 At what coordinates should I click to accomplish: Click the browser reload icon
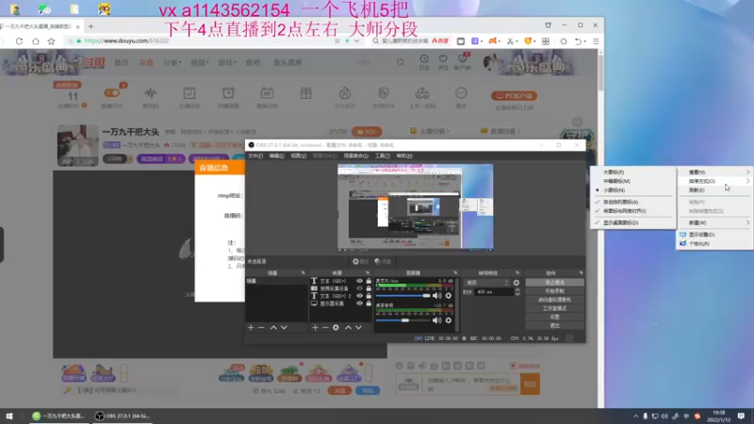click(19, 41)
